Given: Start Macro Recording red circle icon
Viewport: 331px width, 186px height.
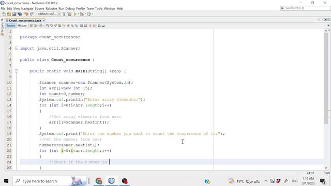Looking at the screenshot, I should coord(90,25).
